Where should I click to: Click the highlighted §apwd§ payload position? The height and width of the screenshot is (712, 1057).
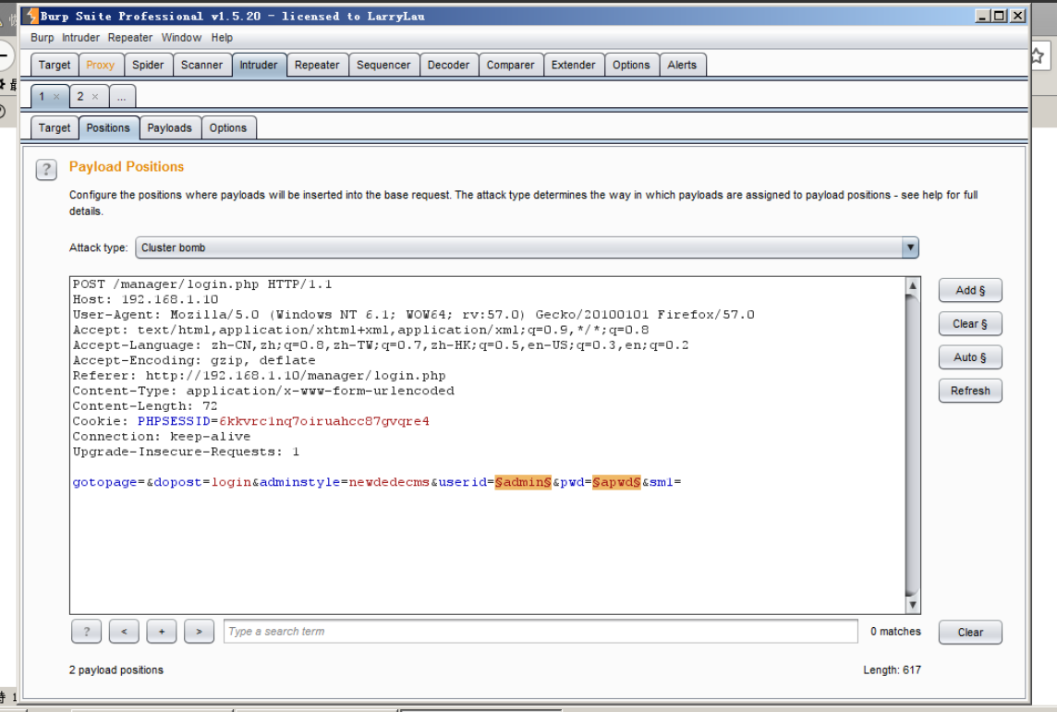pos(616,482)
